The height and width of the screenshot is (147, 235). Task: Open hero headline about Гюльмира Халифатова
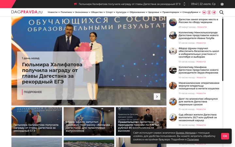click(52, 73)
